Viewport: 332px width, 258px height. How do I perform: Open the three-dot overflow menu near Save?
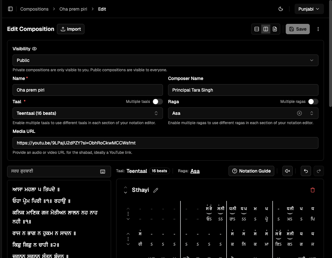318,29
